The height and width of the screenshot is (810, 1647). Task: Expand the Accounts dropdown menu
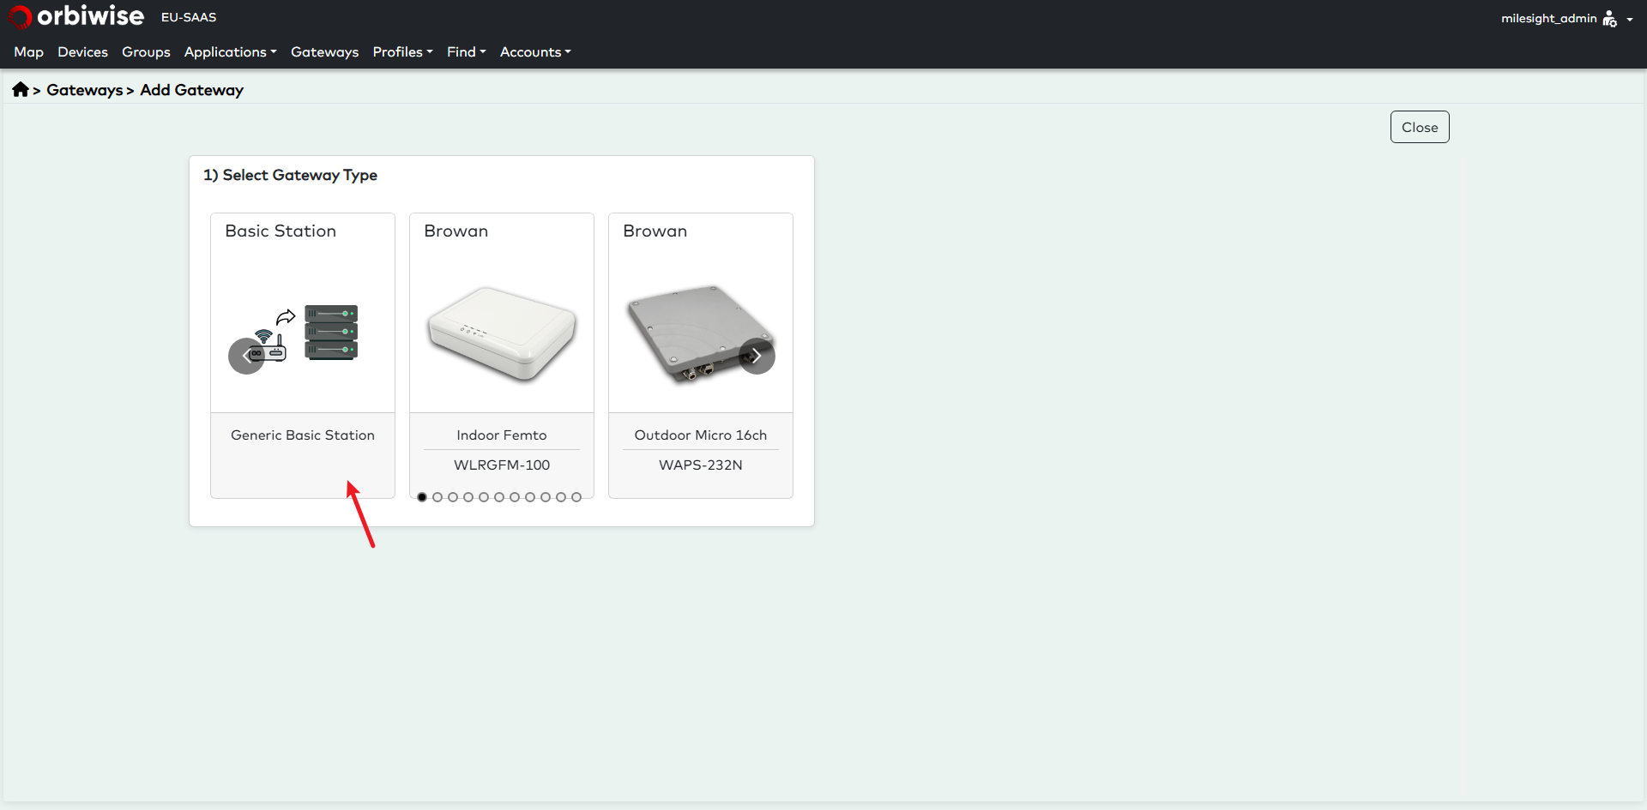[x=535, y=52]
